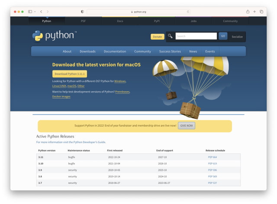Show the tab overview icon
The height and width of the screenshot is (204, 277).
pos(261,12)
